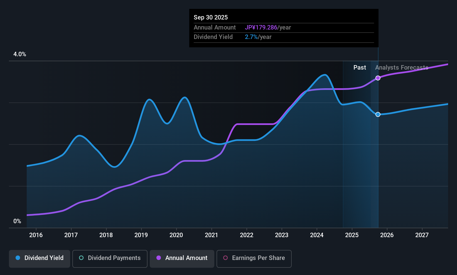Toggle the Annual Amount legend button
457x275 pixels.
(x=182, y=259)
